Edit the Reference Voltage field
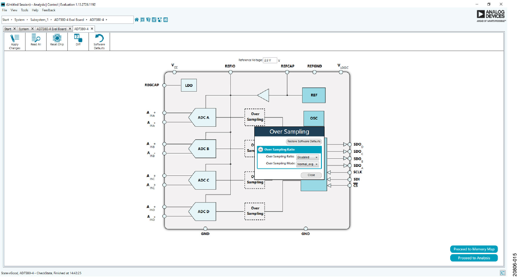 [x=269, y=60]
